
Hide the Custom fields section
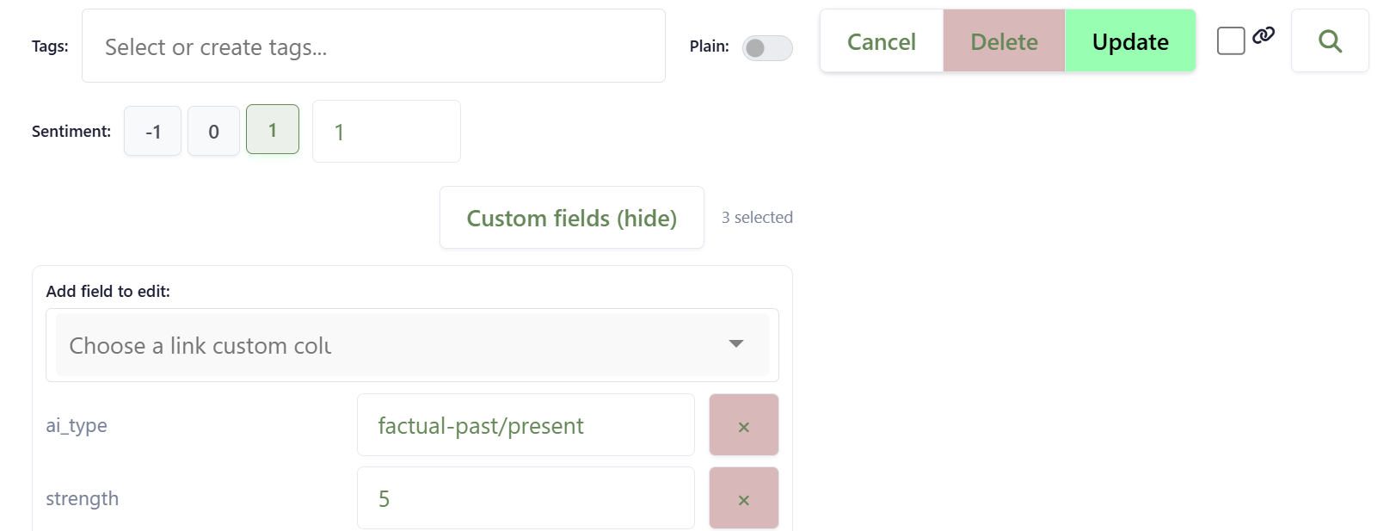pyautogui.click(x=571, y=218)
